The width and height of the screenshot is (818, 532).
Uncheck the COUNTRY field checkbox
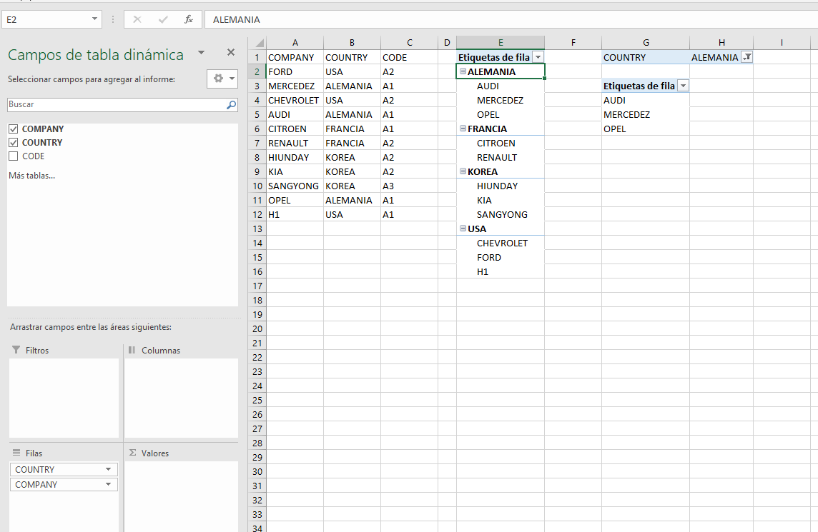(x=14, y=142)
